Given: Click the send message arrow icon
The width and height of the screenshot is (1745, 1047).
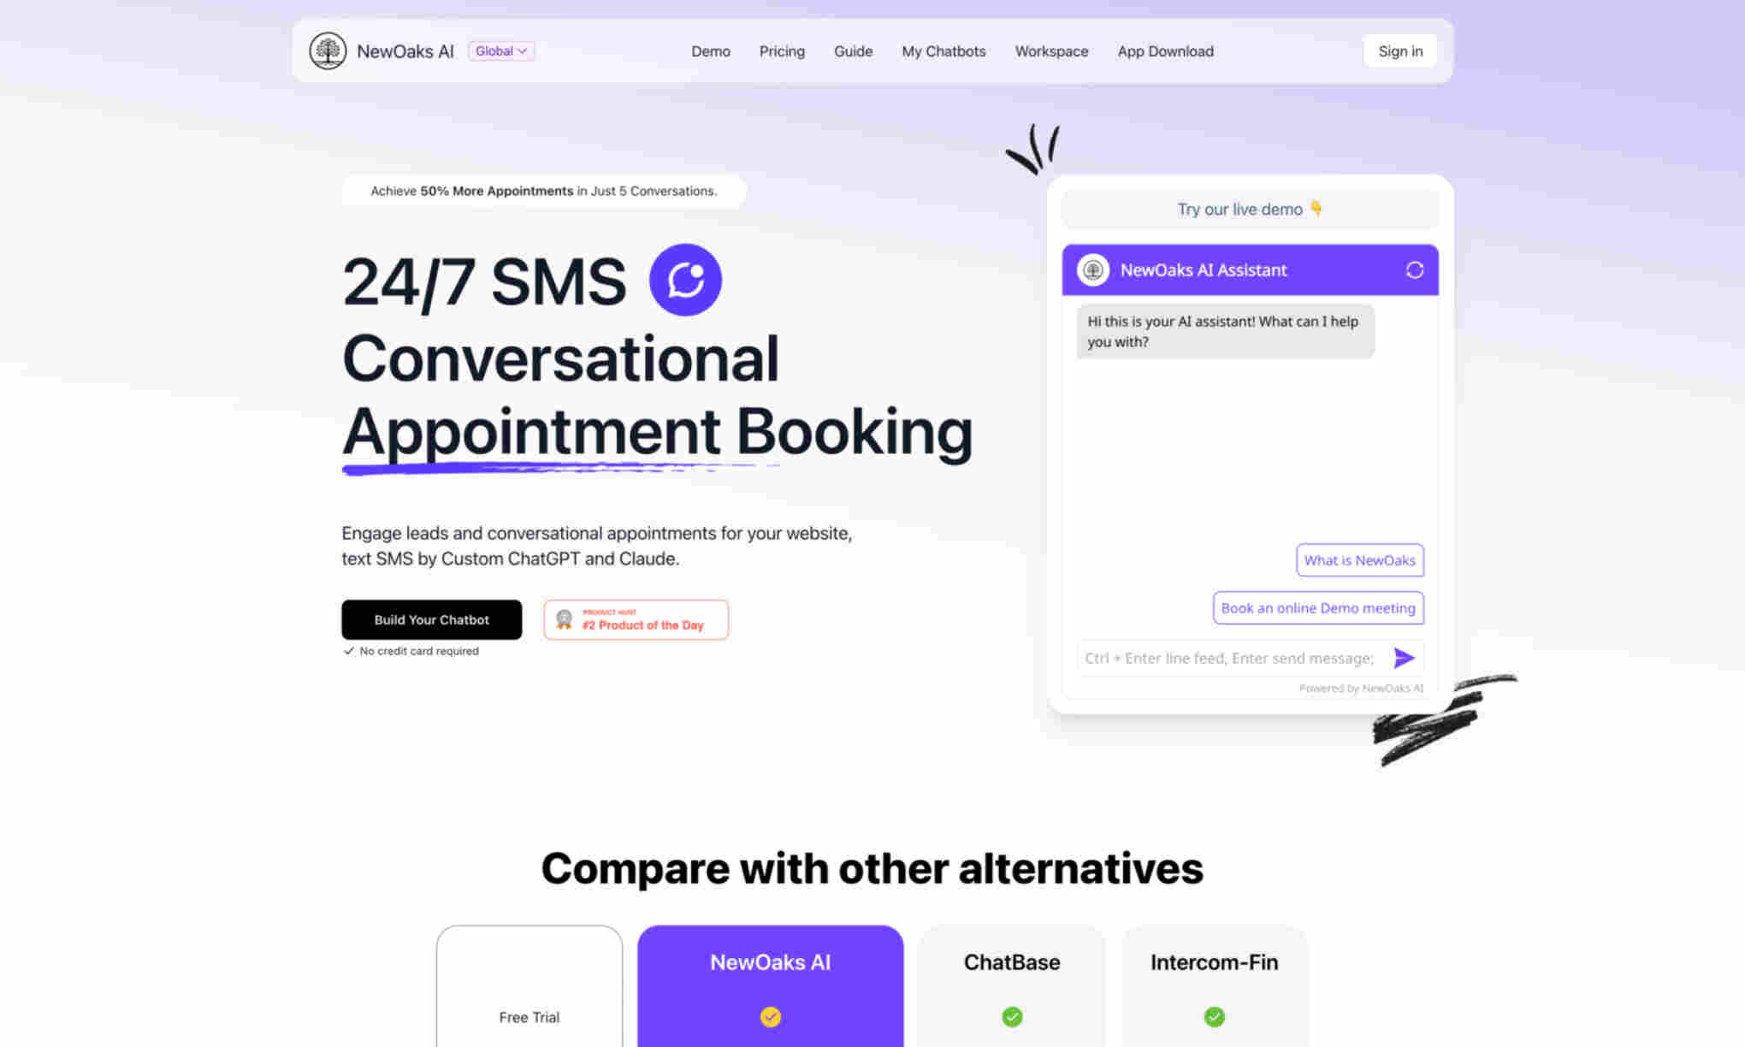Looking at the screenshot, I should pyautogui.click(x=1404, y=658).
